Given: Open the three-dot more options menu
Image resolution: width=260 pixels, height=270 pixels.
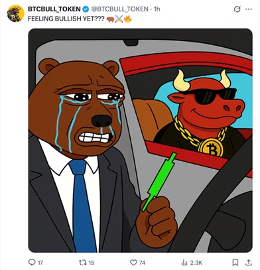Looking at the screenshot, I should click(x=249, y=9).
